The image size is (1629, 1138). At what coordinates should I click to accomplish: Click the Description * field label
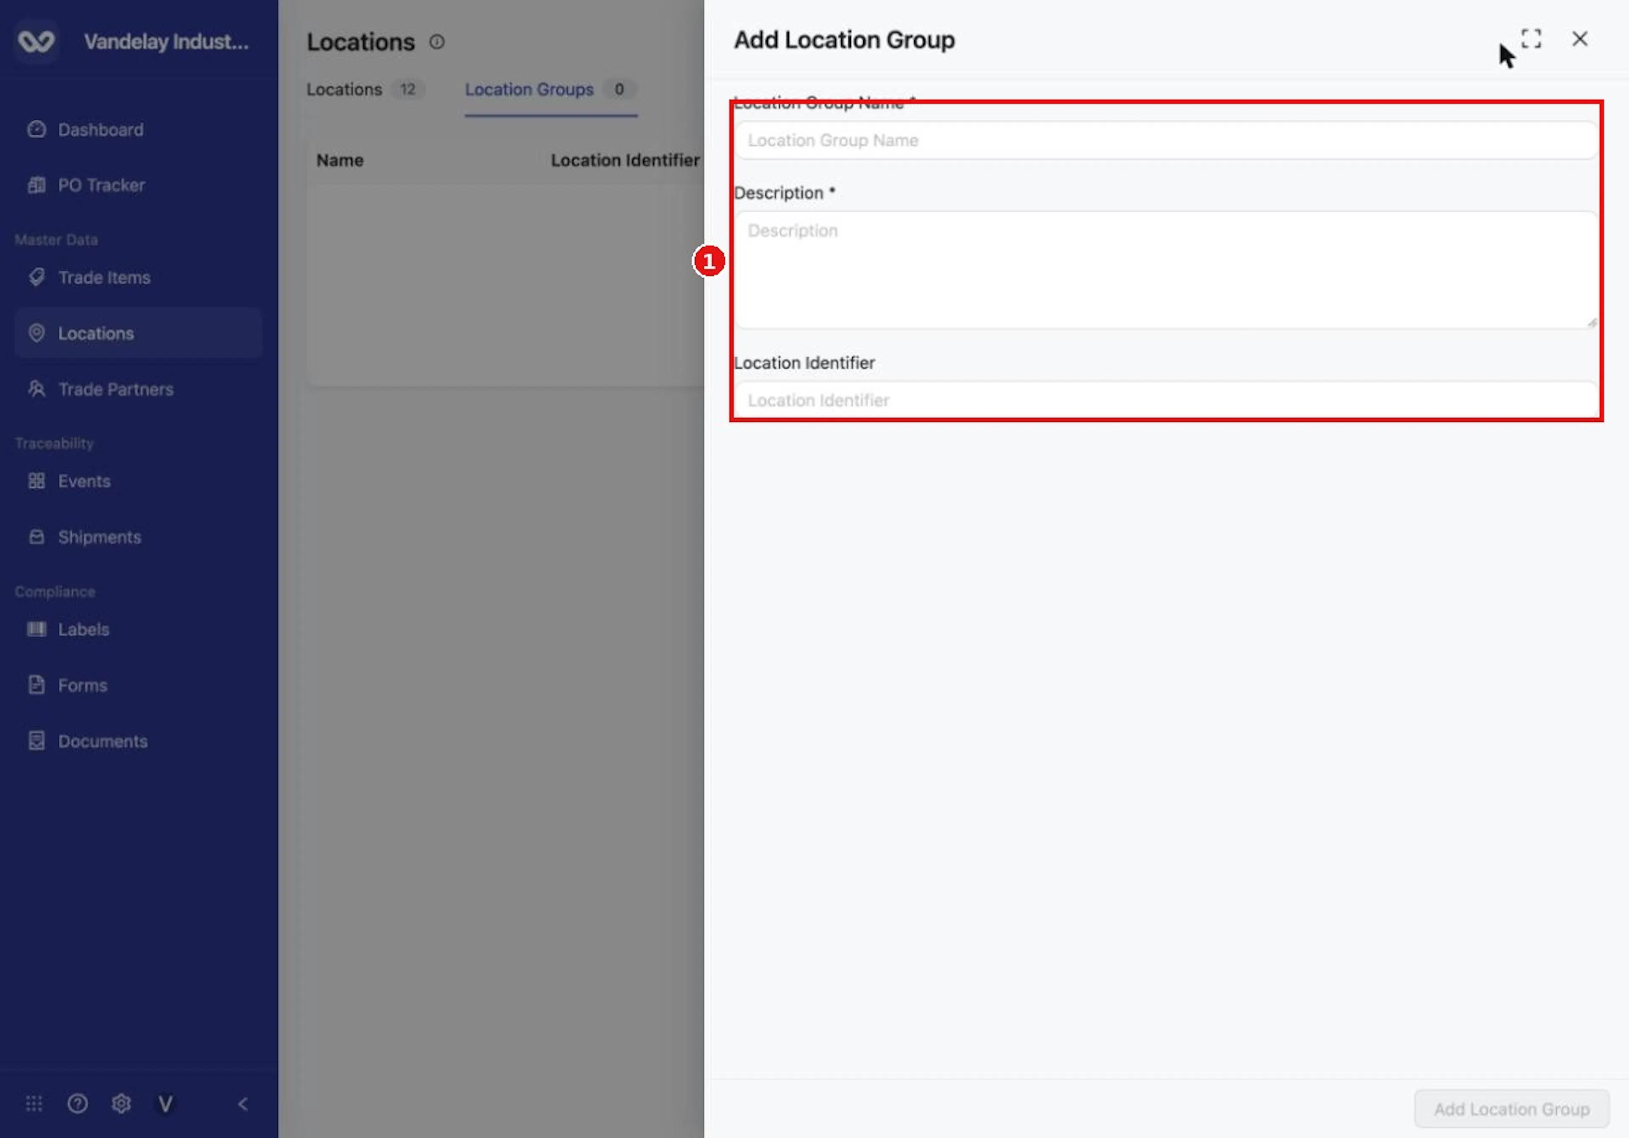(785, 193)
